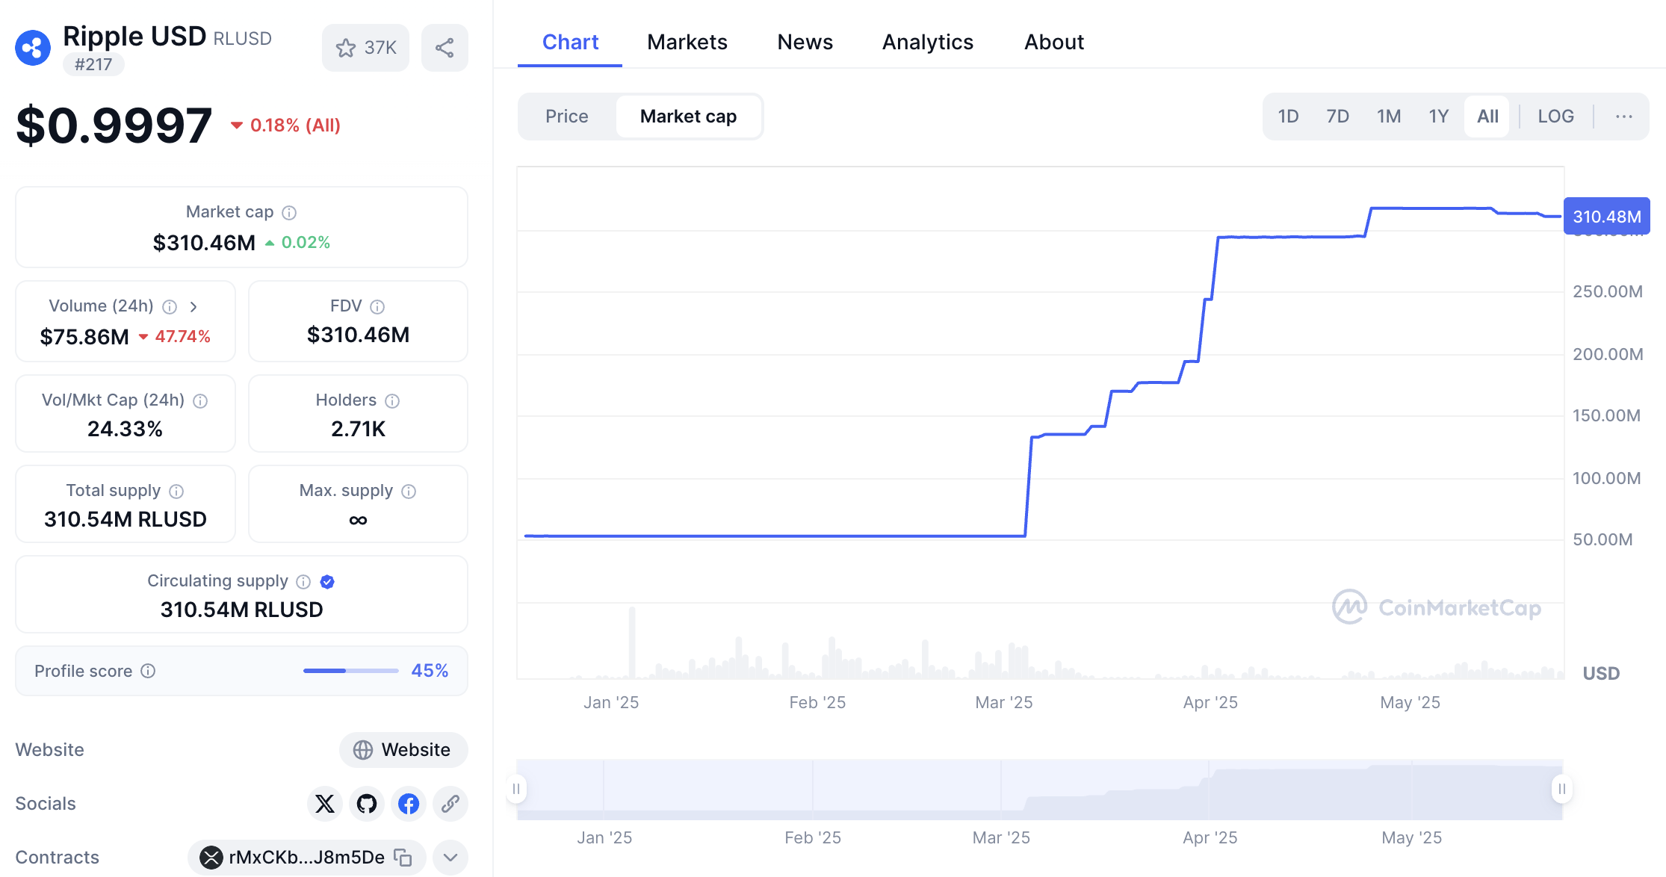The width and height of the screenshot is (1666, 877).
Task: Select the Market cap chart toggle
Action: point(689,117)
